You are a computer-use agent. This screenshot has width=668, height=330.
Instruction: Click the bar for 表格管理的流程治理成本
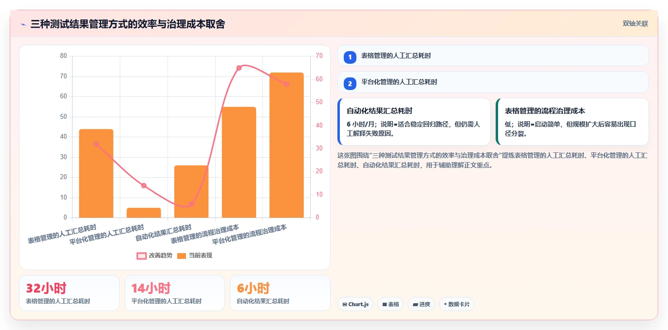point(239,162)
